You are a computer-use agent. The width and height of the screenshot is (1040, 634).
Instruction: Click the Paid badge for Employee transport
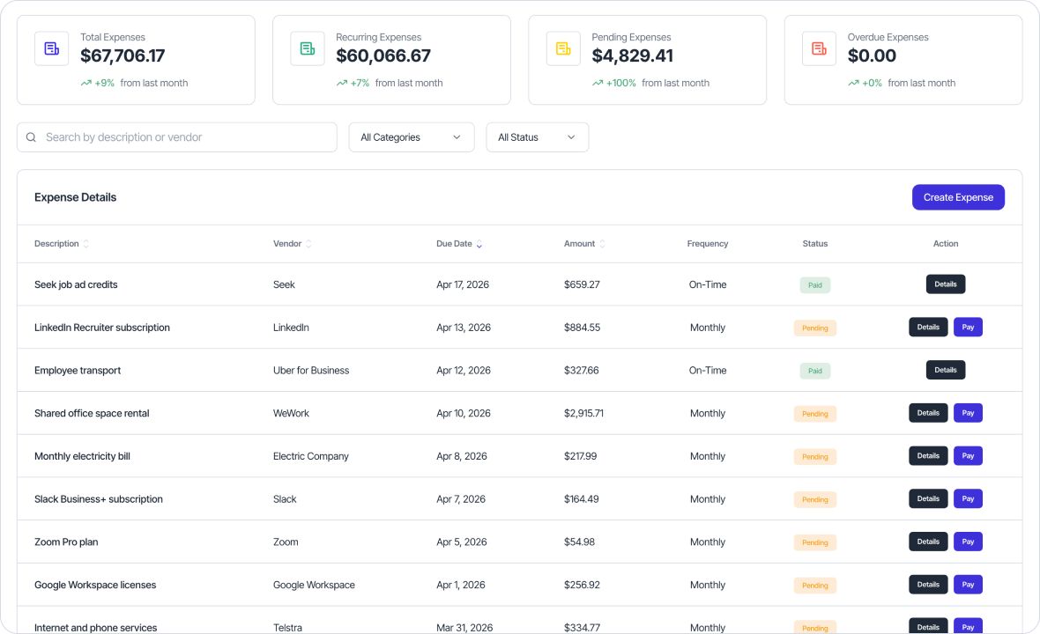tap(814, 371)
